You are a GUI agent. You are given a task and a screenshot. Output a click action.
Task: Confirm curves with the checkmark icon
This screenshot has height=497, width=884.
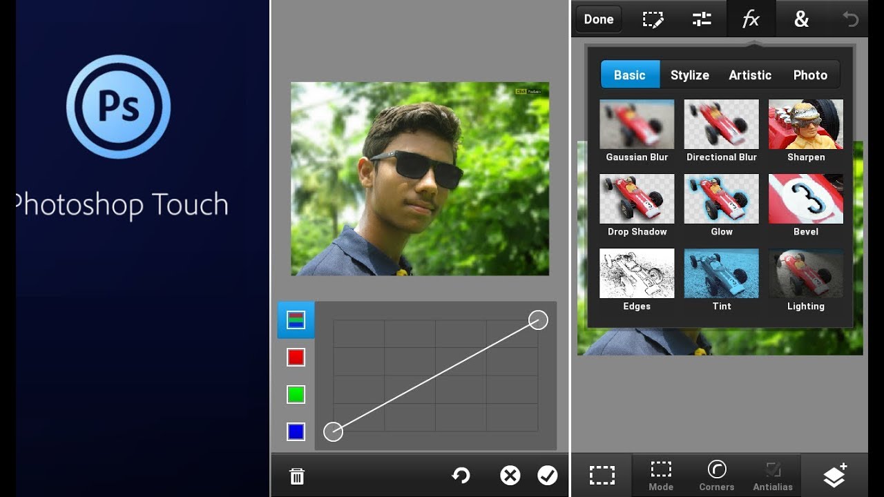[x=548, y=475]
